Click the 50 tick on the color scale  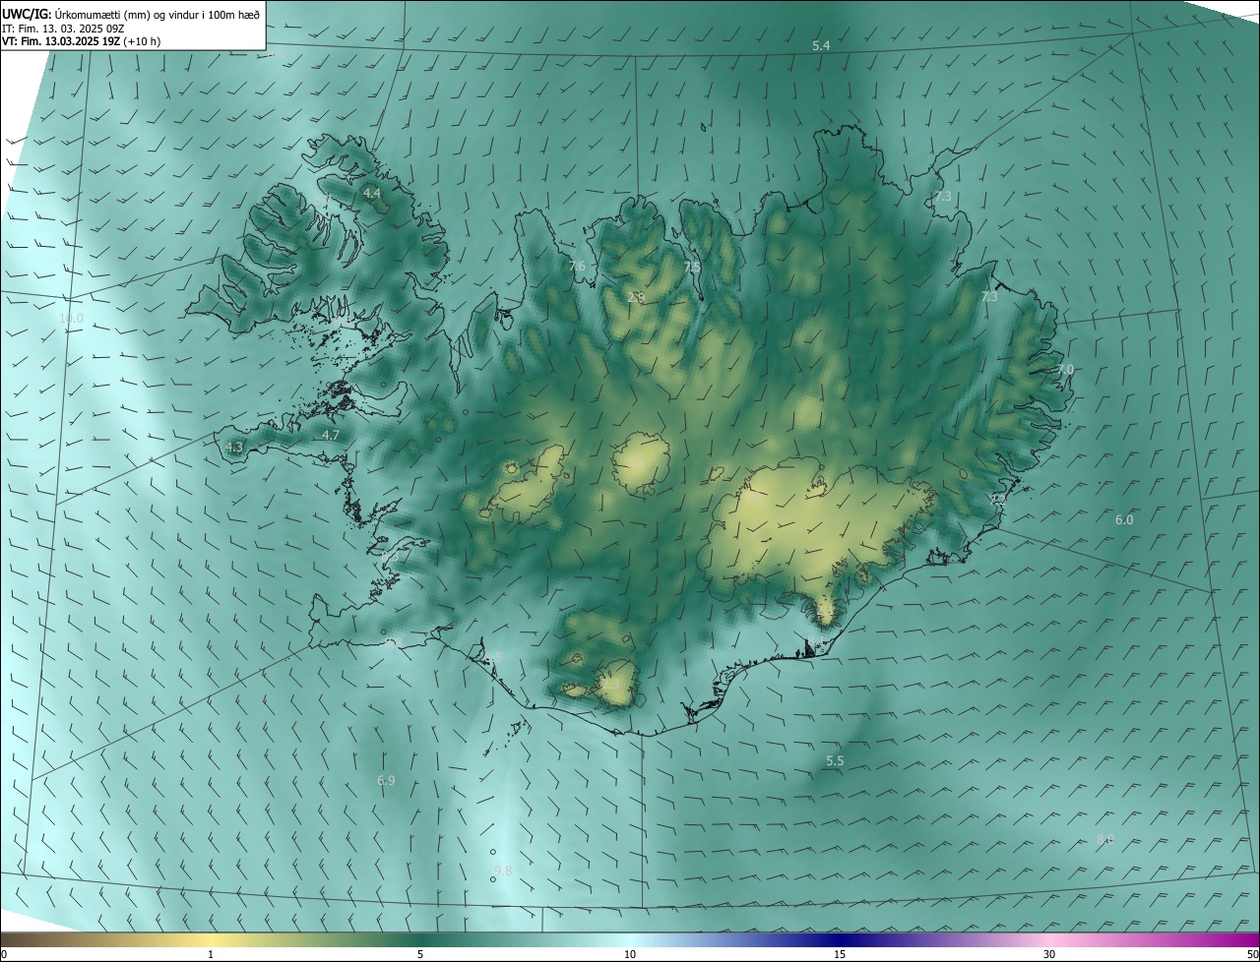pyautogui.click(x=1252, y=954)
